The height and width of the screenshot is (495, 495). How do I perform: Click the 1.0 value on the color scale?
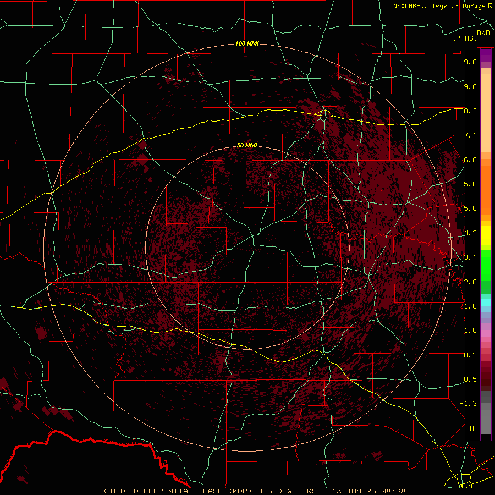pyautogui.click(x=470, y=331)
